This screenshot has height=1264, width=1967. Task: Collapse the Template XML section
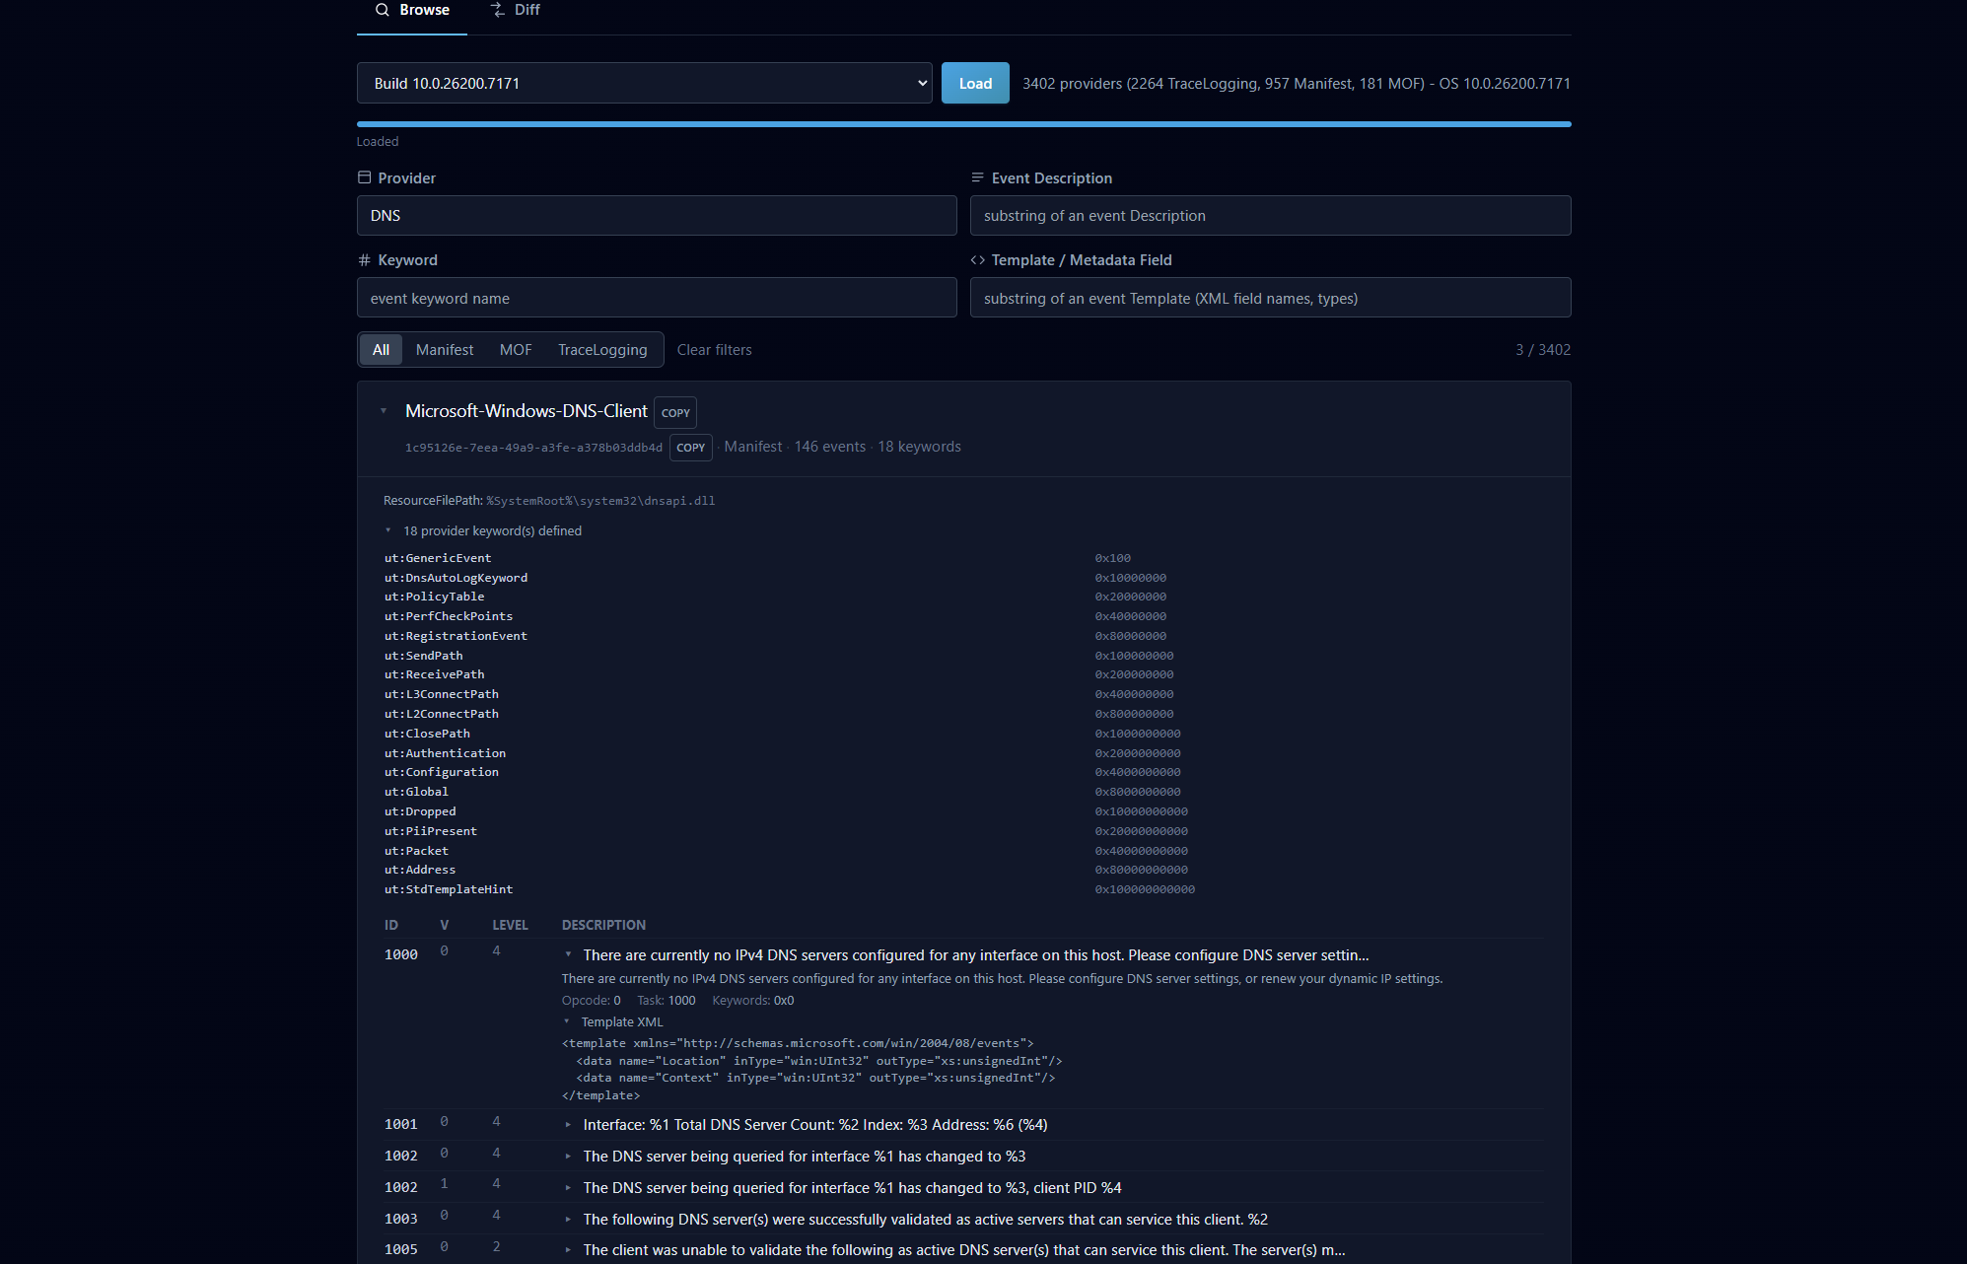click(x=567, y=1022)
